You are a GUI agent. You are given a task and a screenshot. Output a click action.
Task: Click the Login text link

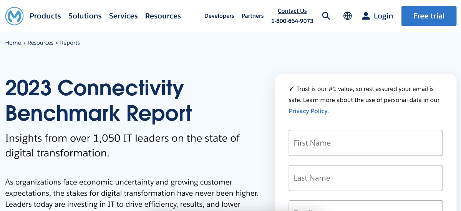coord(383,16)
